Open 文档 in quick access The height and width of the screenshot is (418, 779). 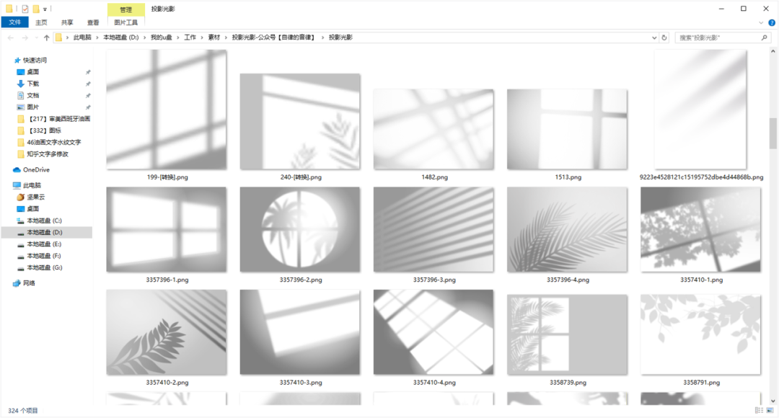(32, 95)
